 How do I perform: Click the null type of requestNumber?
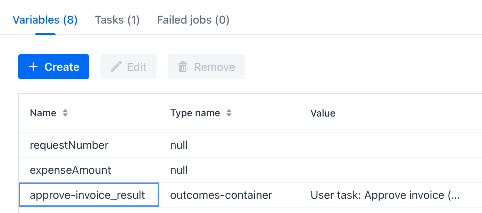pyautogui.click(x=179, y=145)
